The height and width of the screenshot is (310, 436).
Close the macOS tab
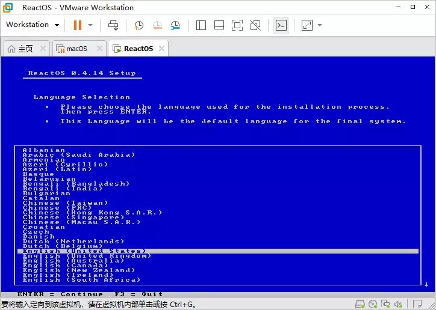99,49
